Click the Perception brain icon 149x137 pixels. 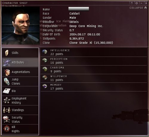44,60
